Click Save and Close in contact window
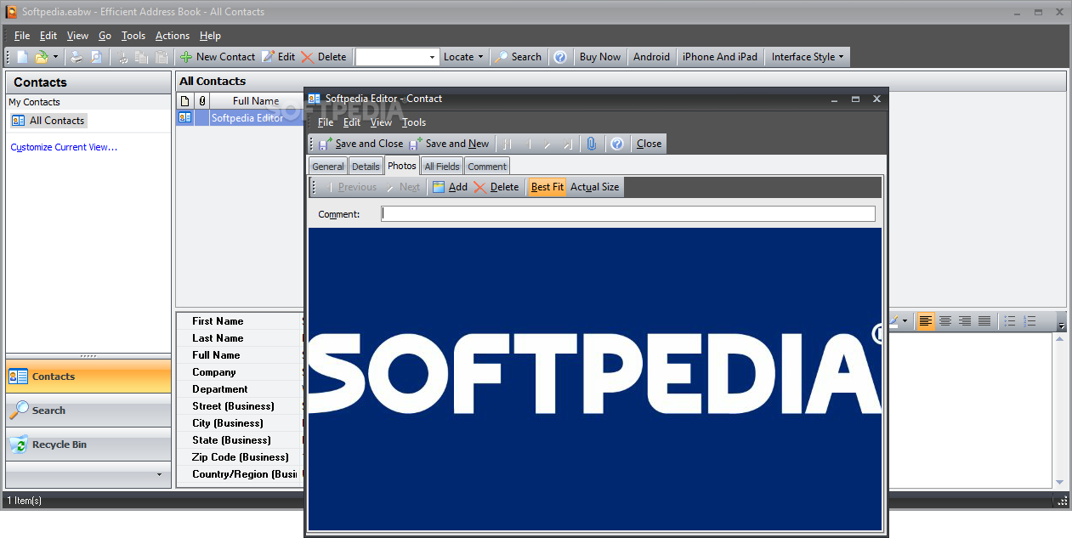 pos(360,144)
